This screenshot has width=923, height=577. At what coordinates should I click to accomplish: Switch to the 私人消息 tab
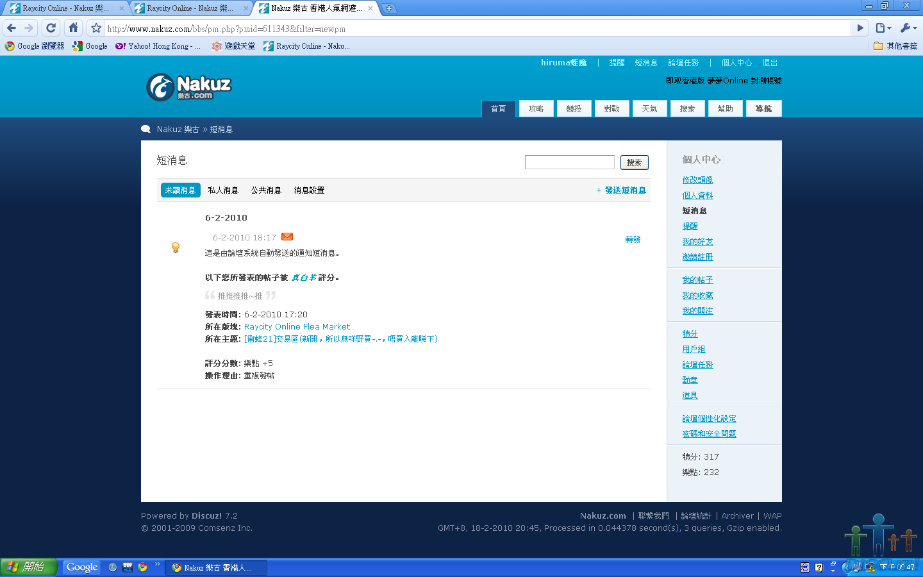pos(223,190)
